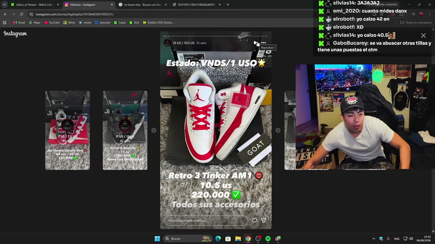
Task: Open the descvids bookmark
Action: point(103,23)
